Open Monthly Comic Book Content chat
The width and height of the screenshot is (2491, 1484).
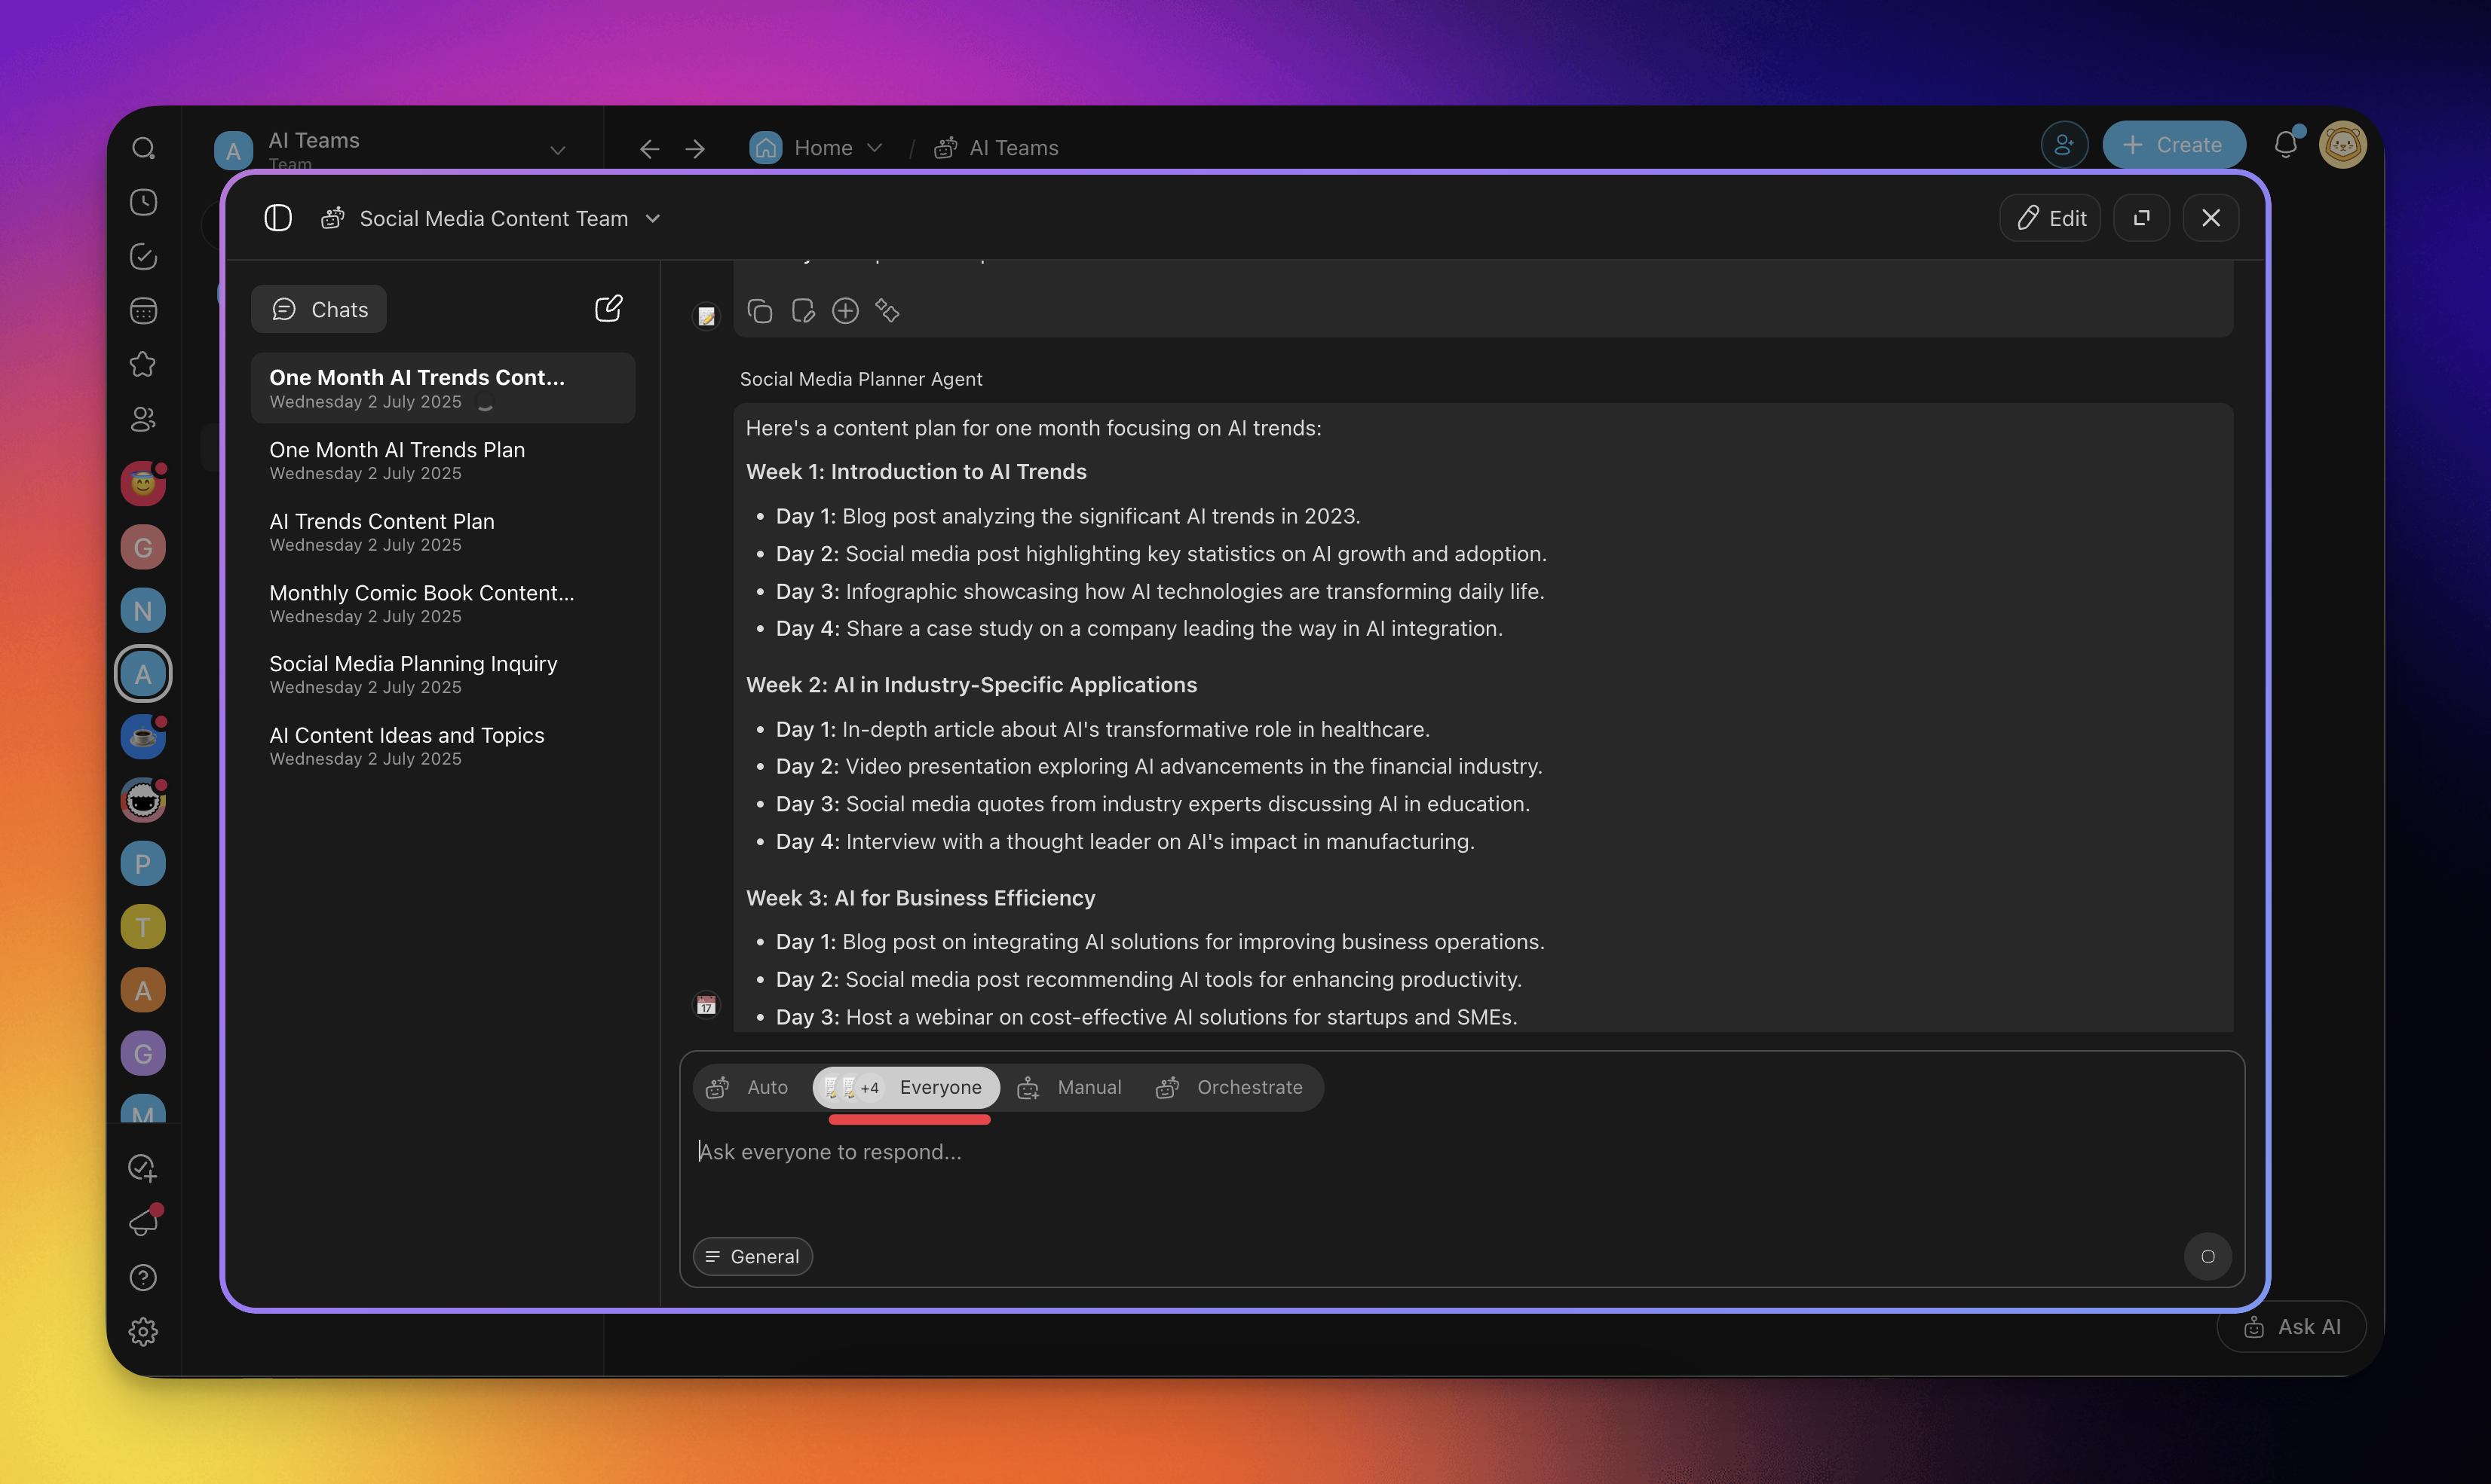pos(421,603)
